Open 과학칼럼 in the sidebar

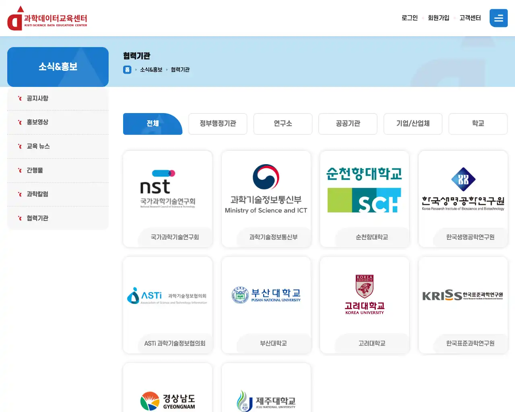coord(58,194)
